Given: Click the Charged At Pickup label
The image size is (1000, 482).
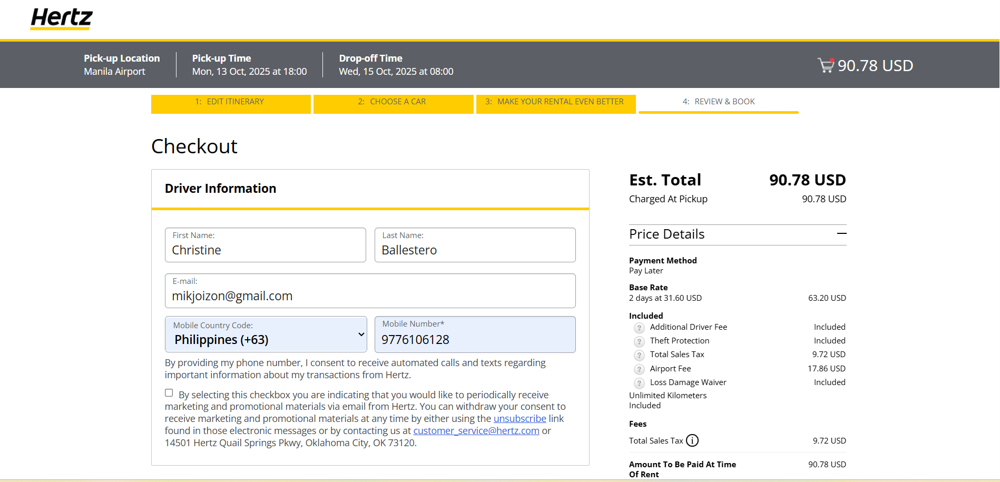Looking at the screenshot, I should point(668,199).
